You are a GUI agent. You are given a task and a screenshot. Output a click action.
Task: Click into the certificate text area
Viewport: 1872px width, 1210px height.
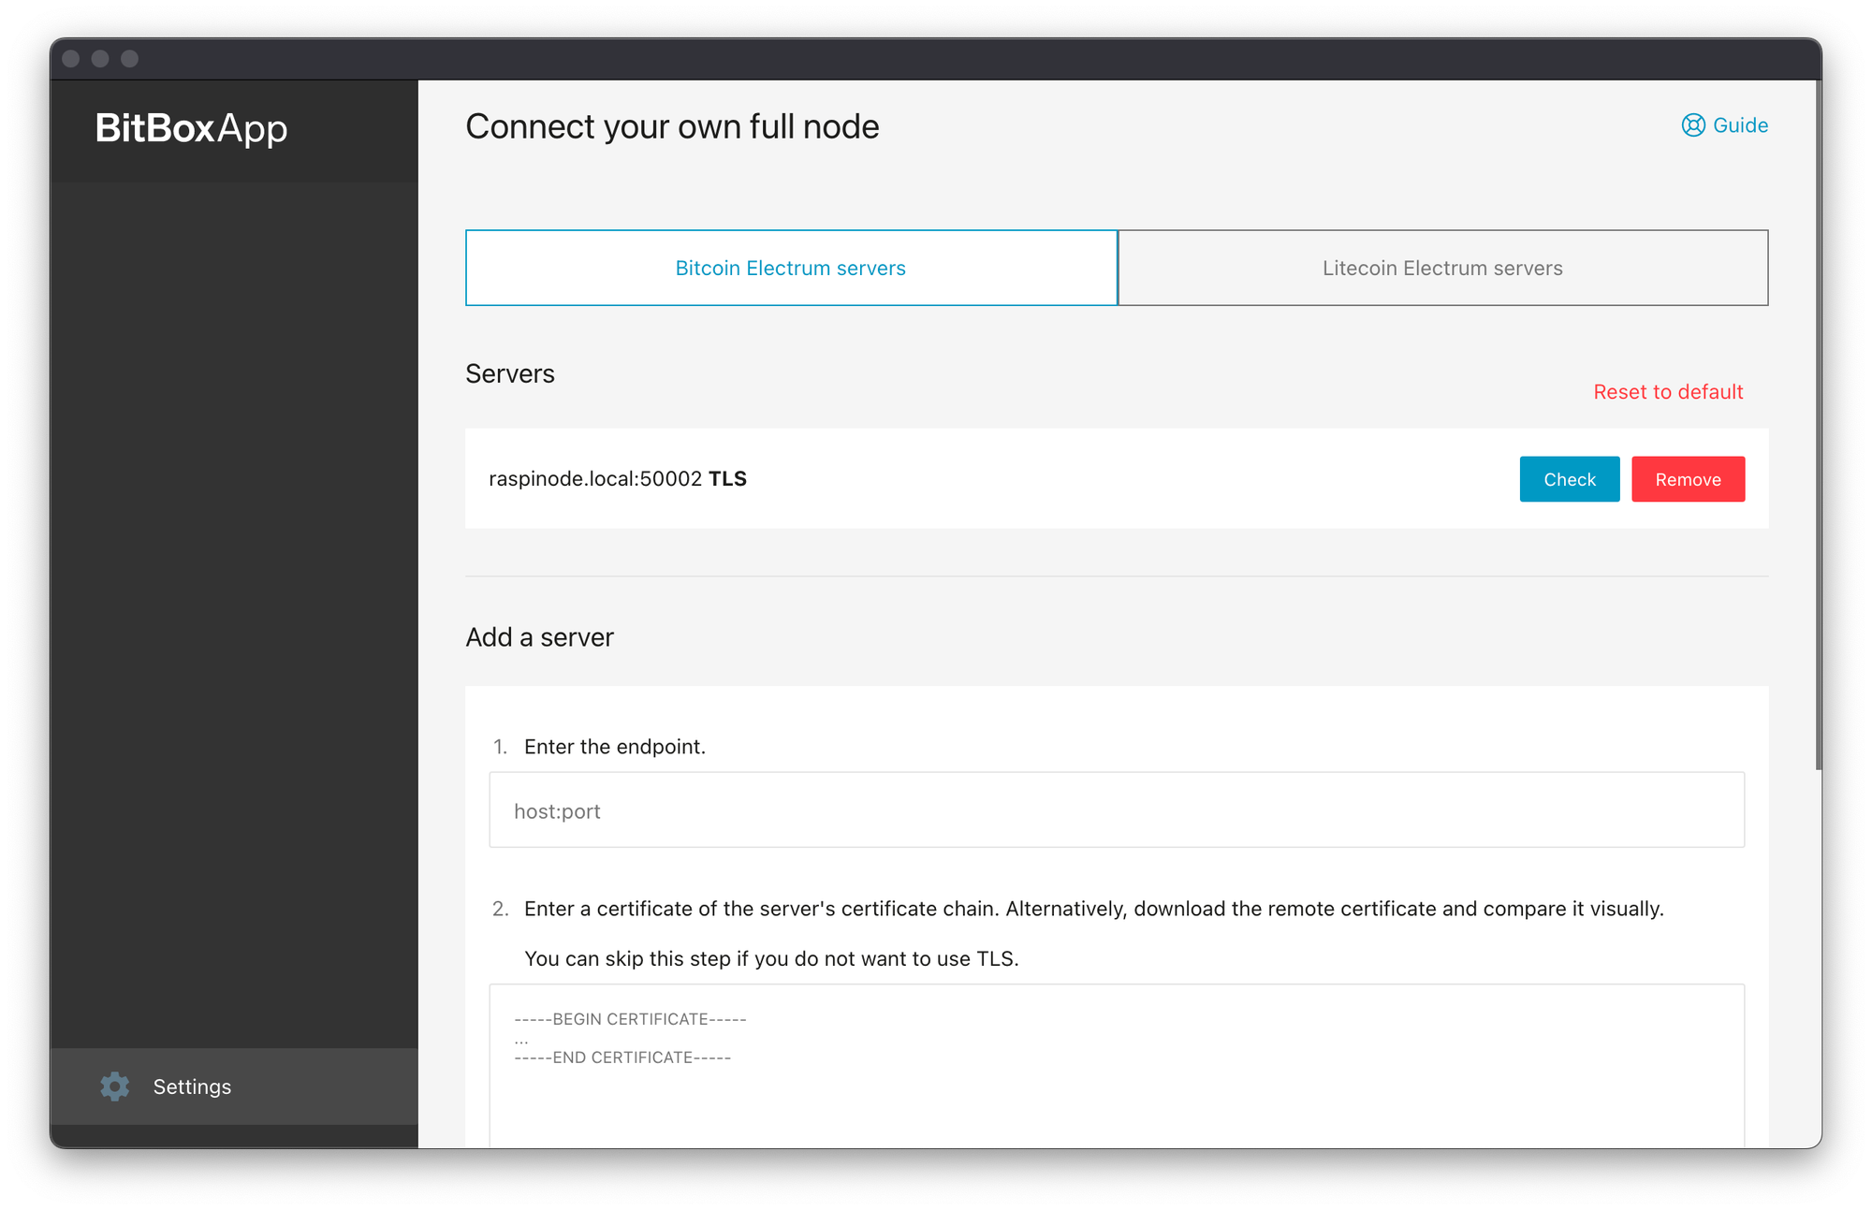click(1117, 1067)
